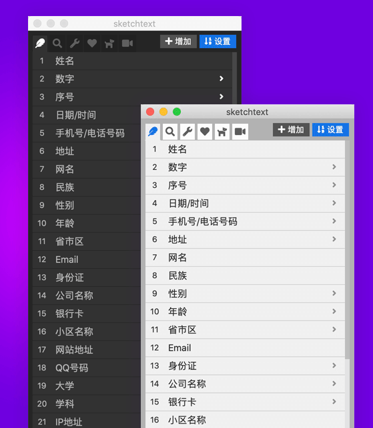The width and height of the screenshot is (373, 428).
Task: Open the wrench tab in the light window
Action: 188,132
